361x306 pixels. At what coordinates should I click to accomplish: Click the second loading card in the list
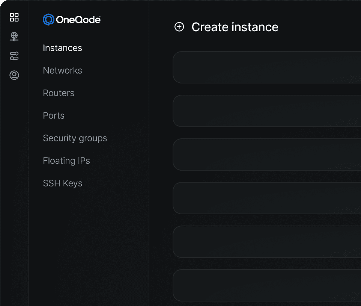(266, 111)
